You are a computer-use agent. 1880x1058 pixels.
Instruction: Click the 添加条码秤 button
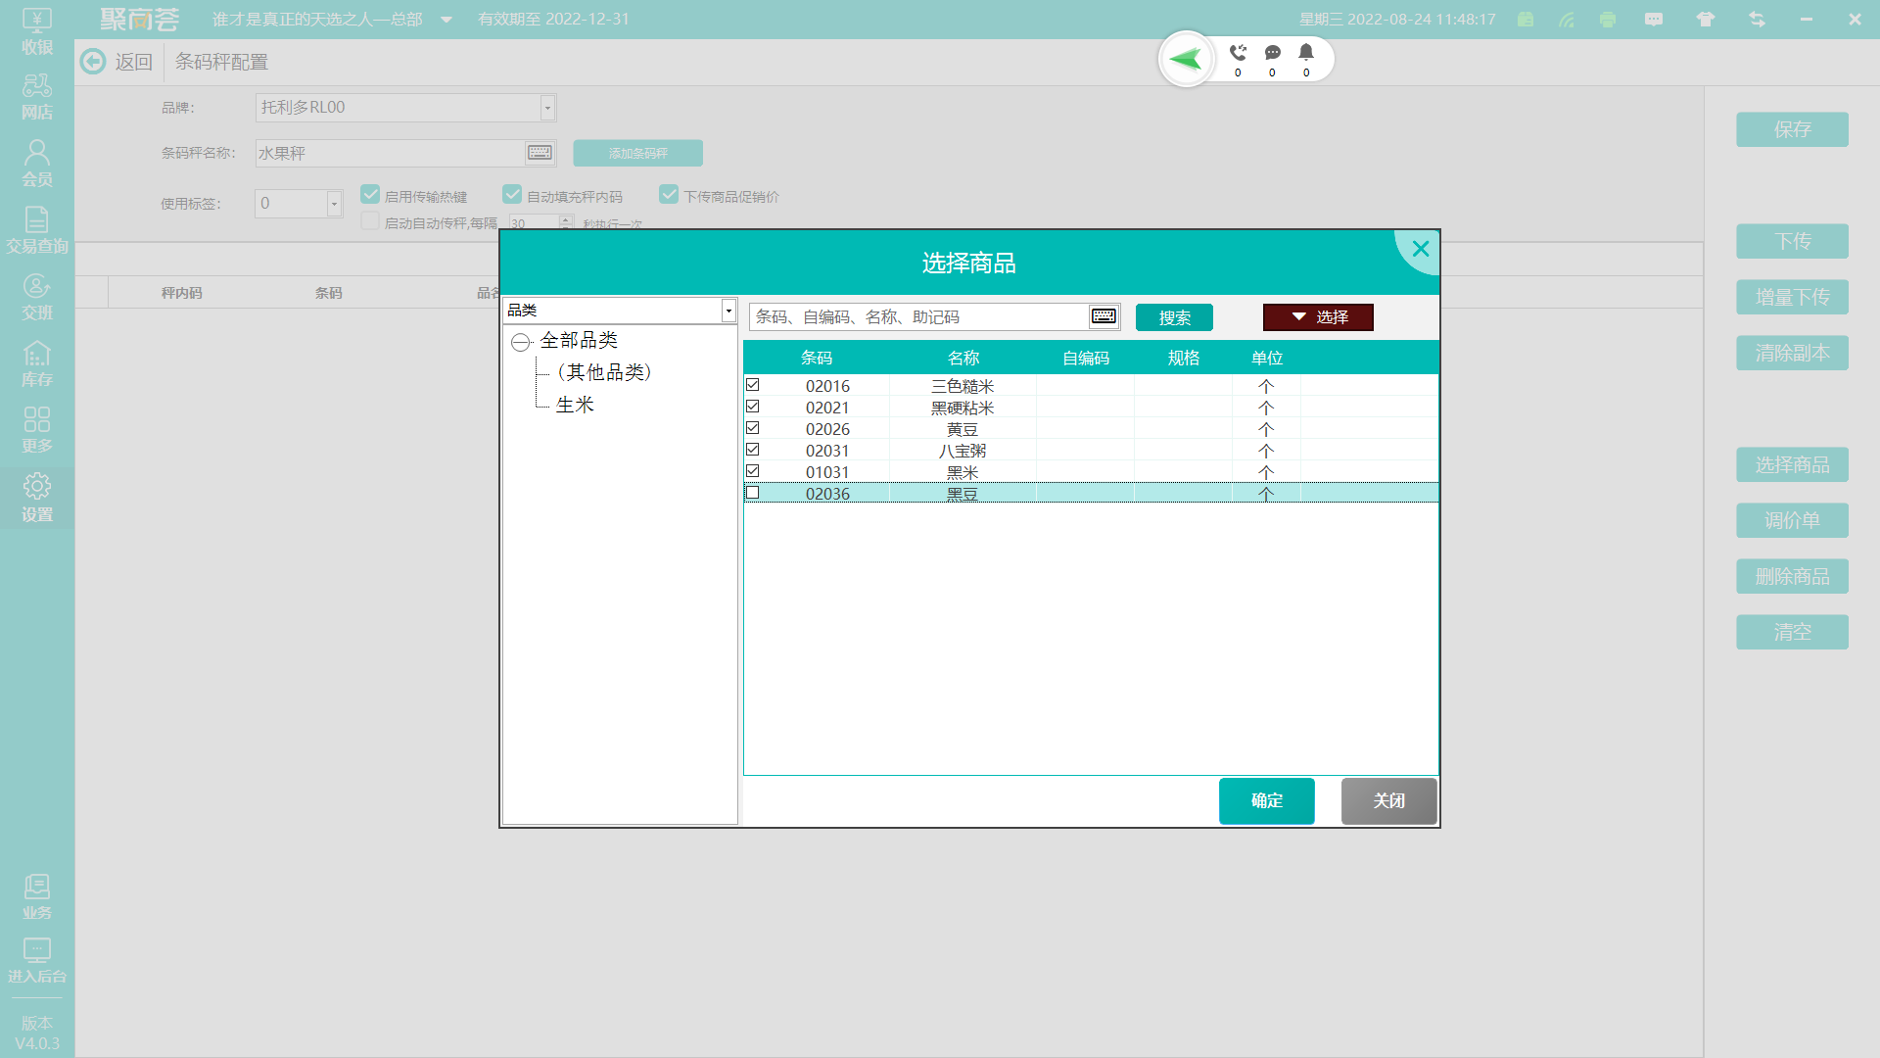click(637, 153)
